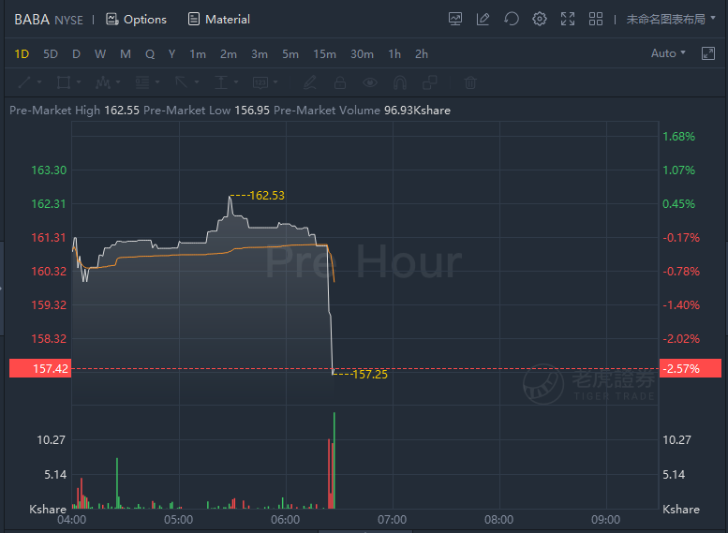Select the M monthly timeframe
The height and width of the screenshot is (533, 728).
coord(126,53)
